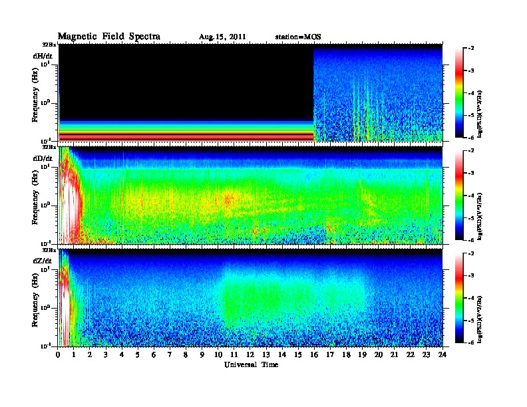This screenshot has width=527, height=407.
Task: Click hour tick label "6" on time axis
Action: [154, 355]
